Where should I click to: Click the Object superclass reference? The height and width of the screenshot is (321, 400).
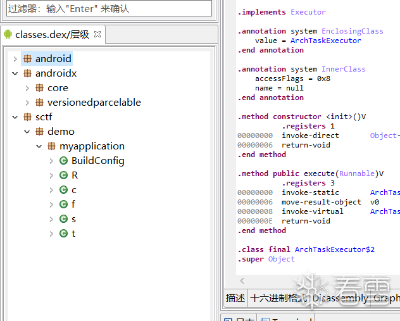(x=282, y=259)
